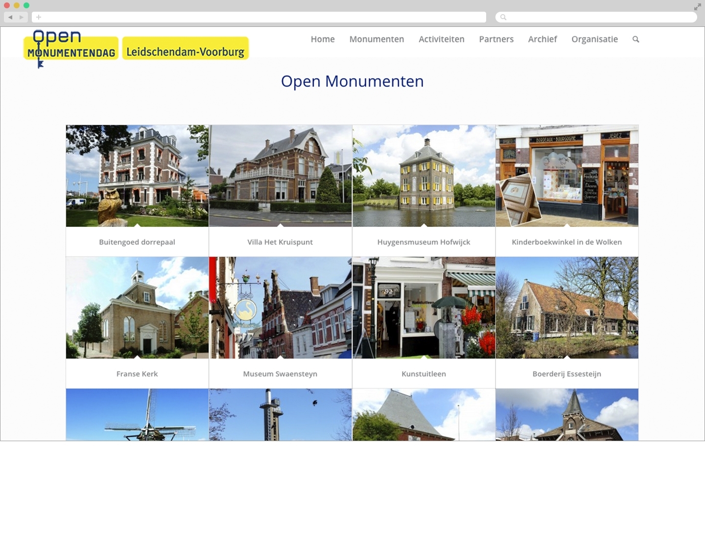
Task: Visit the Franse Kerk page
Action: pos(137,373)
